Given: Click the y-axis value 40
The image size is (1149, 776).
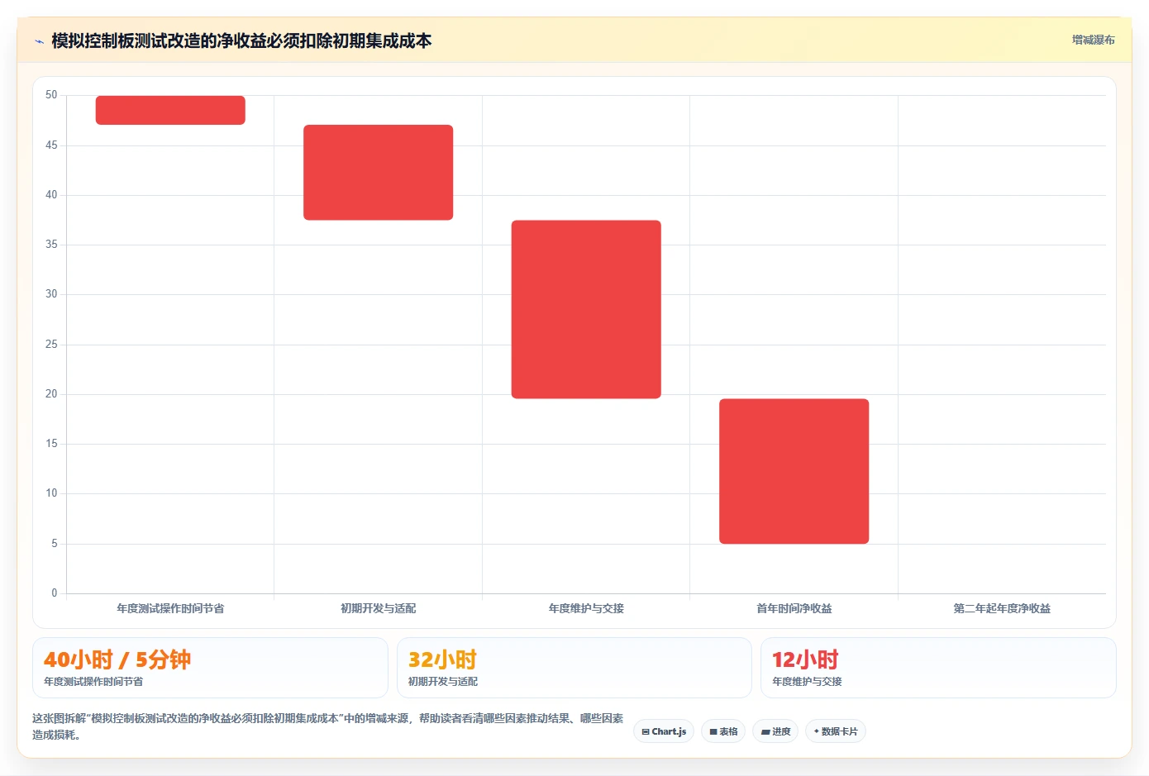Looking at the screenshot, I should tap(51, 195).
